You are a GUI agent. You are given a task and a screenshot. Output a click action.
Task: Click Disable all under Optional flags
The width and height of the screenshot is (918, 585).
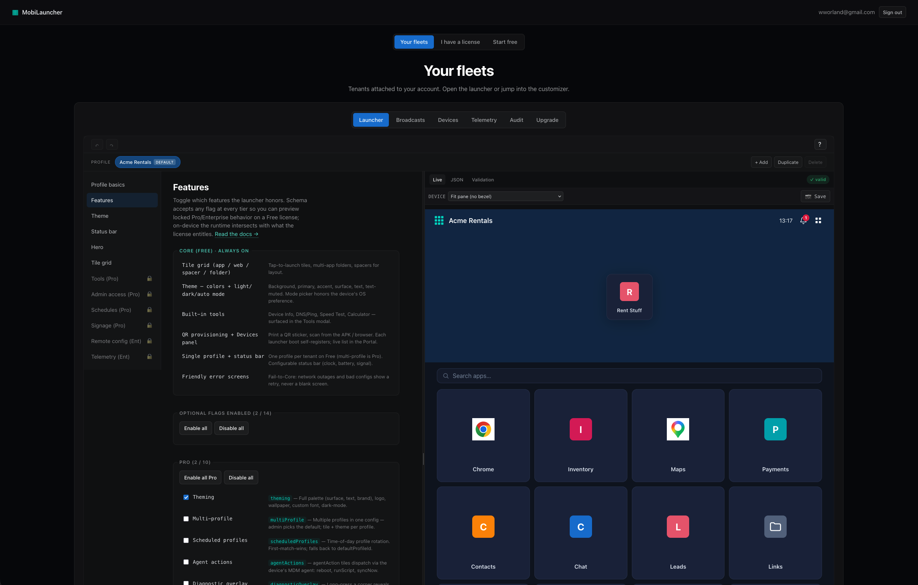[231, 428]
